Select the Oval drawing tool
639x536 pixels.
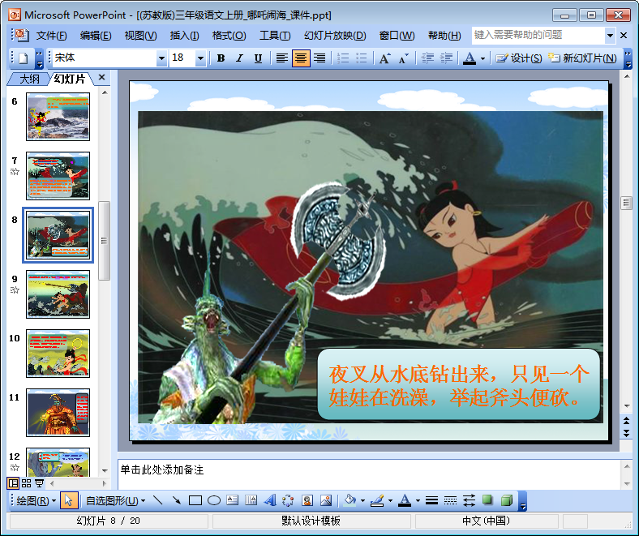pos(214,500)
